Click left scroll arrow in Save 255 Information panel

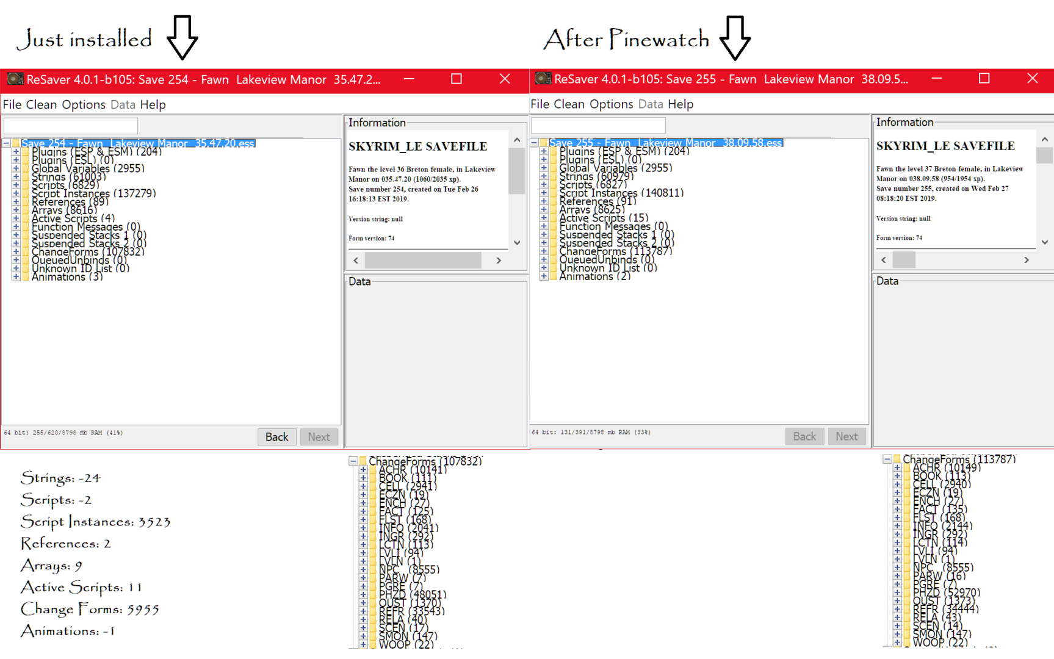[883, 260]
